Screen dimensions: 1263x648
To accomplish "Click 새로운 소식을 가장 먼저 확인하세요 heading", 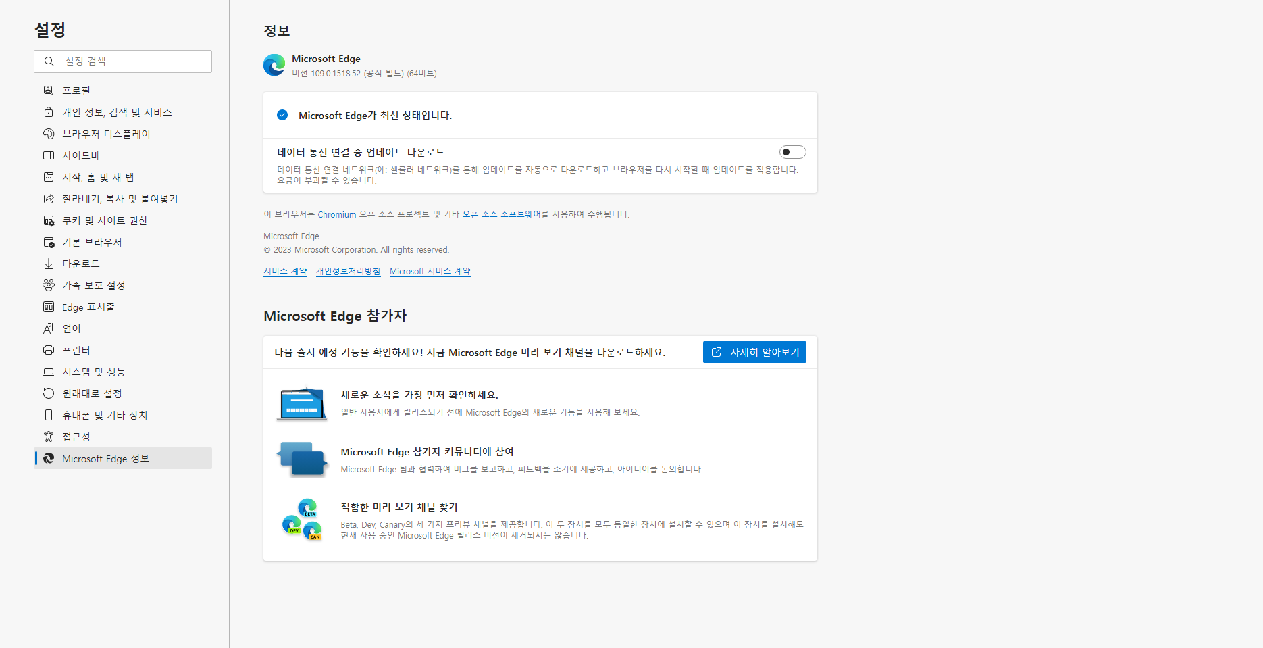I will point(419,395).
